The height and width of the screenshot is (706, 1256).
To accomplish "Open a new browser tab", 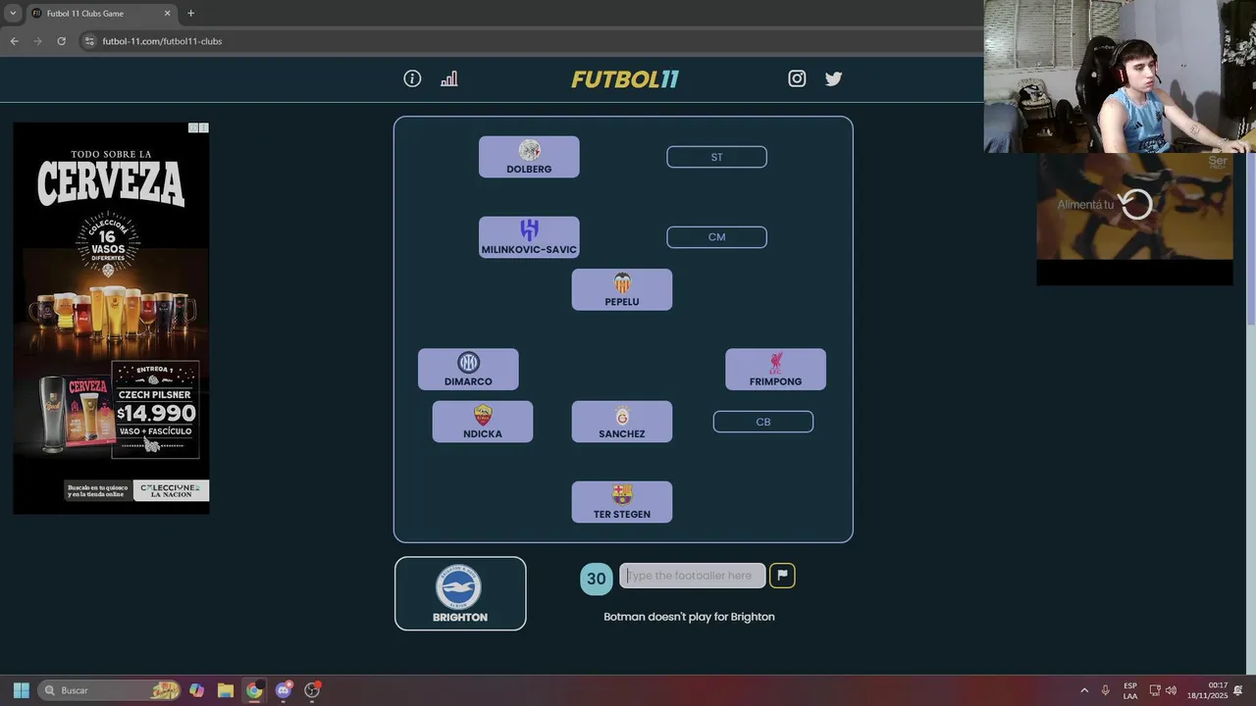I will (190, 14).
